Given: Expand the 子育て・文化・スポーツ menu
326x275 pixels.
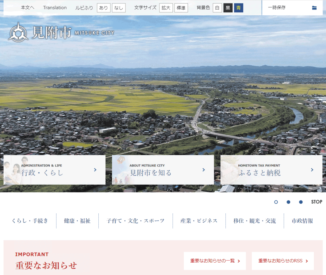Looking at the screenshot, I should [135, 220].
